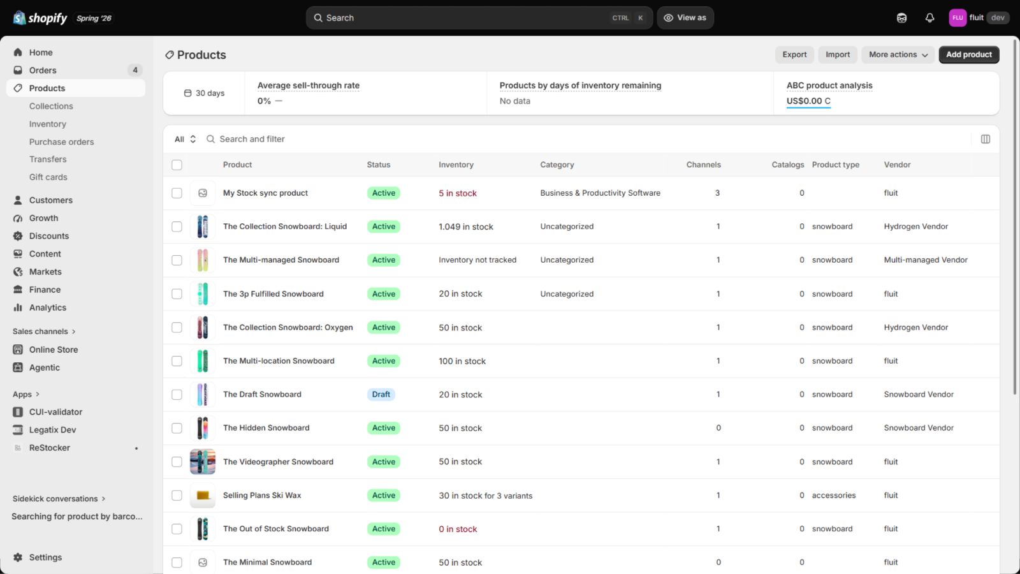The height and width of the screenshot is (574, 1020).
Task: Open the Selling Plans Ski Wax product
Action: point(262,496)
